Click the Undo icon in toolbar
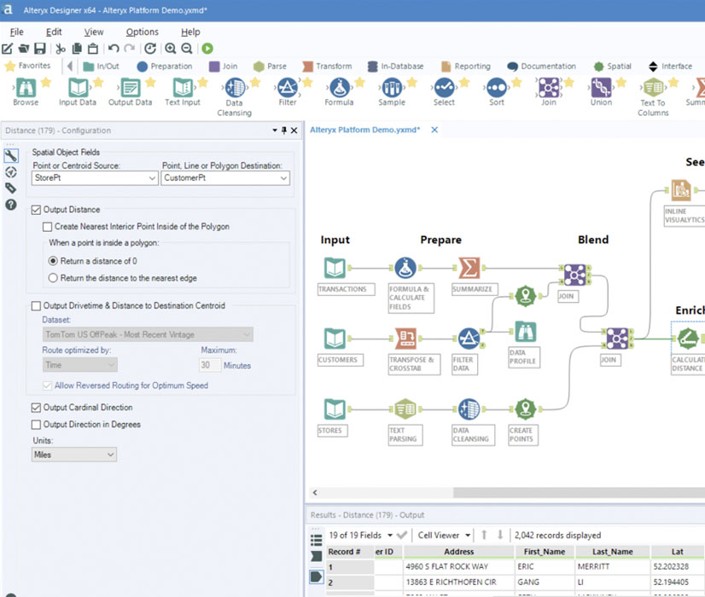The image size is (705, 597). click(x=114, y=49)
